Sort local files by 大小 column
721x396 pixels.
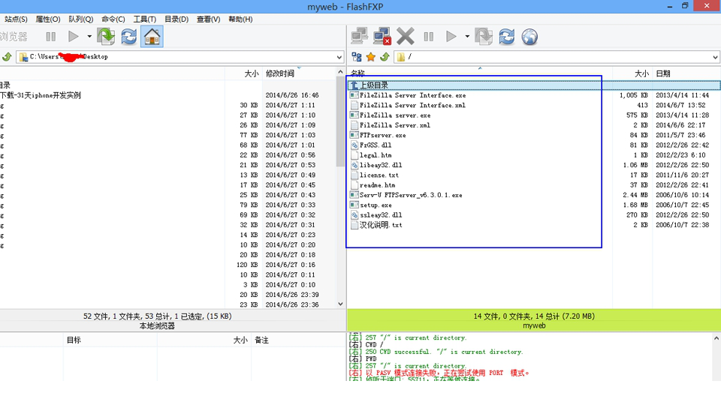(x=243, y=73)
